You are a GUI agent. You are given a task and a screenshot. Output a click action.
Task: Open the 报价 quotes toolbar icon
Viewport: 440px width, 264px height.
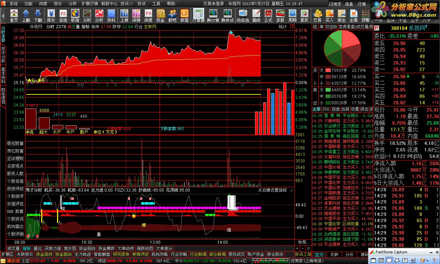[51, 16]
